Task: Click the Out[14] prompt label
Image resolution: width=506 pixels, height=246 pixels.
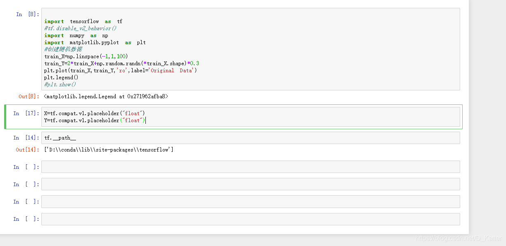Action: [26, 149]
